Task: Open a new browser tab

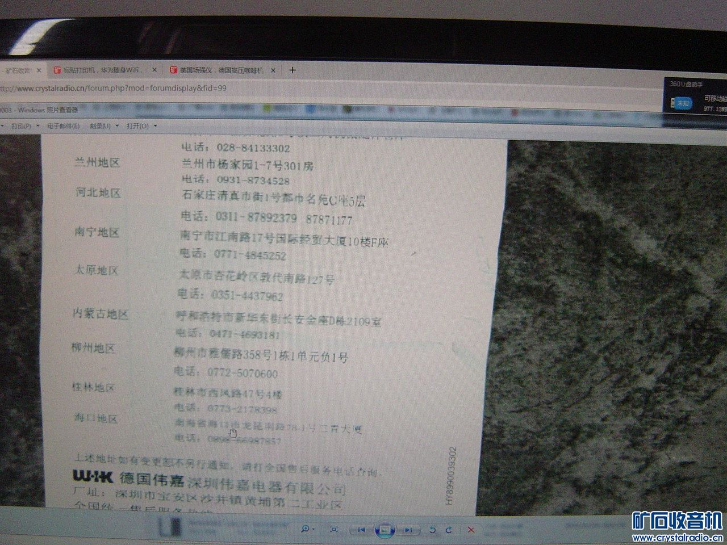Action: click(293, 70)
